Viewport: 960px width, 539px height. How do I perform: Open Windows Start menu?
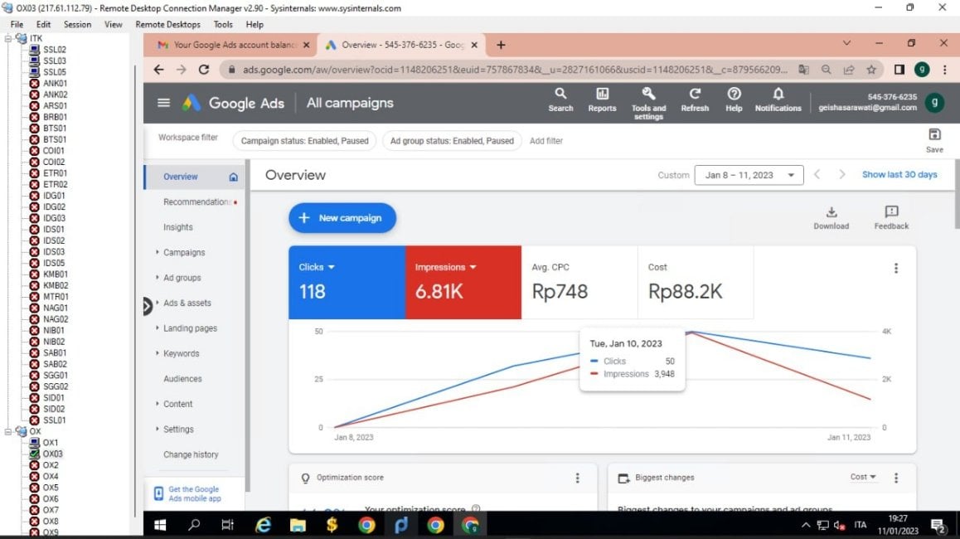[160, 525]
